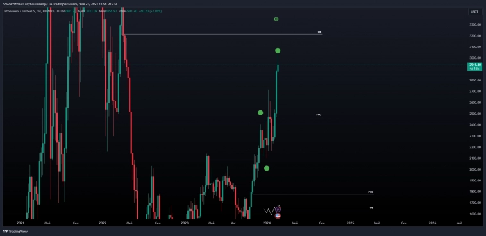486x236 pixels.
Task: Click the 1700.00 price axis label
Action: tap(475, 203)
